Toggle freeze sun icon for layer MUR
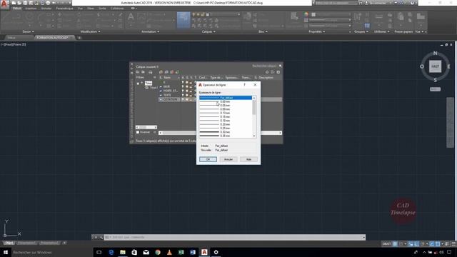The image size is (457, 257). tap(187, 86)
